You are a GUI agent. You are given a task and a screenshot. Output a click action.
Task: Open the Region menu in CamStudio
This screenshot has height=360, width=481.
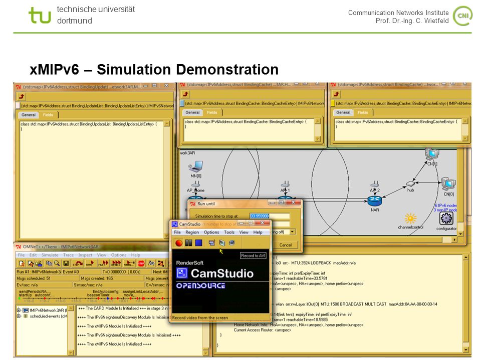[192, 232]
